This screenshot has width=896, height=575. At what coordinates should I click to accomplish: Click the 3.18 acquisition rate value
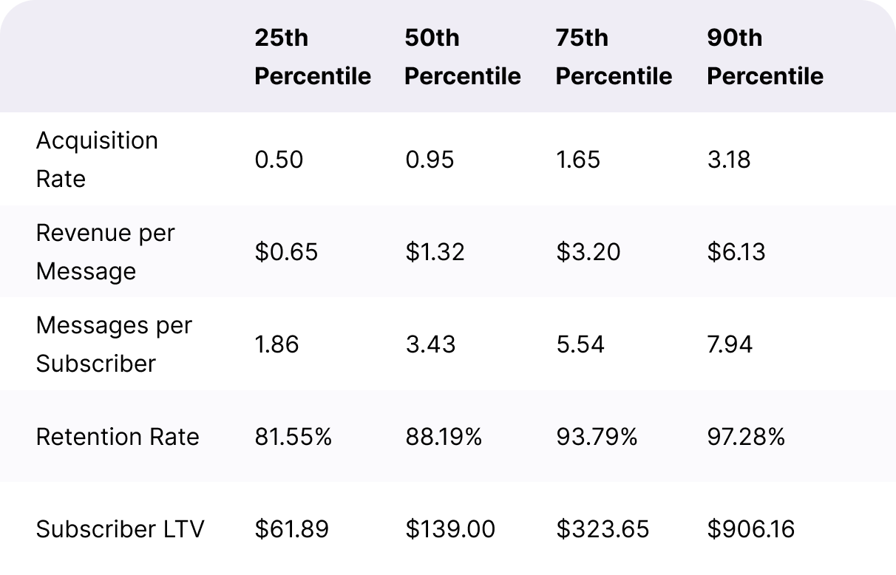[728, 160]
